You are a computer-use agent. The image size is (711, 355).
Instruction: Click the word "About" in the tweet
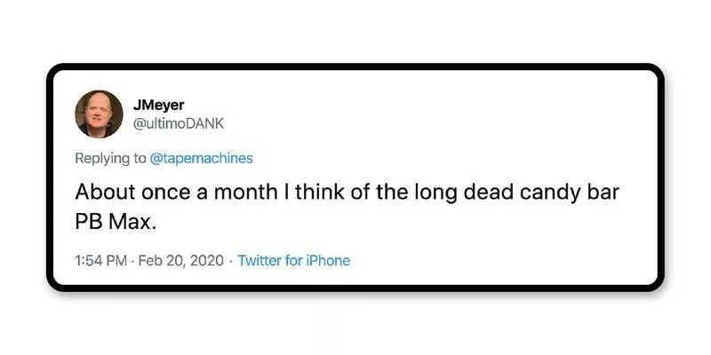[x=100, y=192]
